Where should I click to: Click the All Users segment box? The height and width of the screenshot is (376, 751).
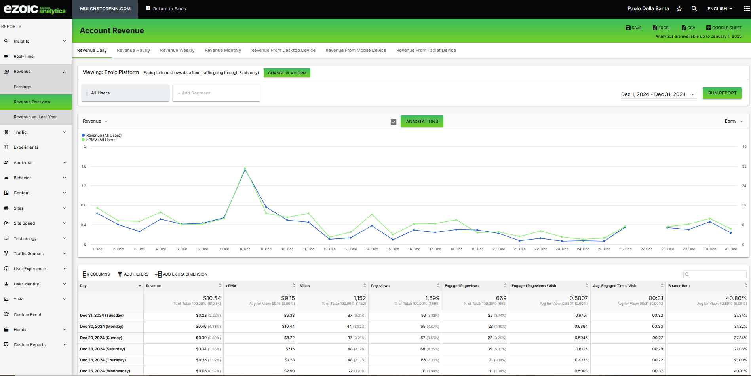[125, 93]
